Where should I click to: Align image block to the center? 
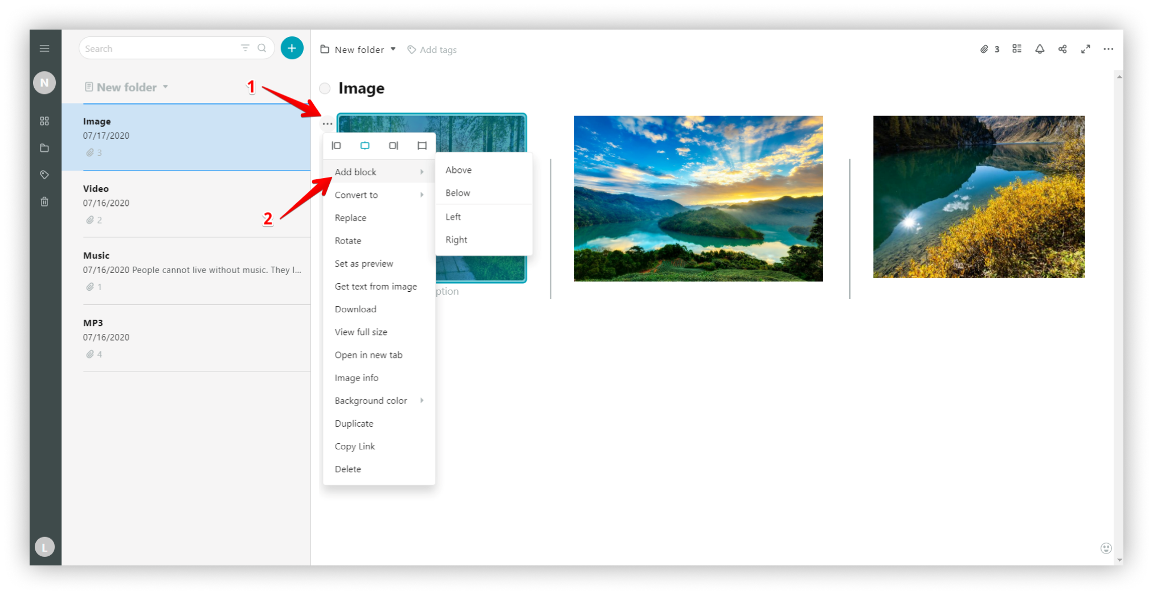(365, 146)
